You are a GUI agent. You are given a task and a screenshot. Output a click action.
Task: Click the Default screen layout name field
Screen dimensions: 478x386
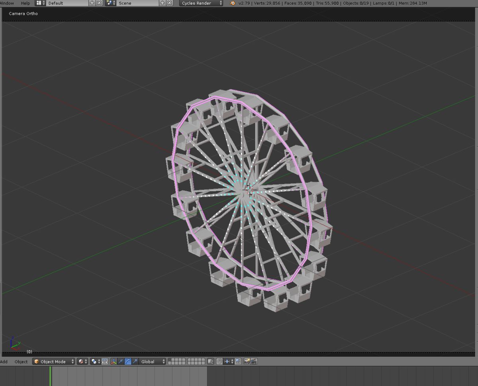(x=68, y=3)
